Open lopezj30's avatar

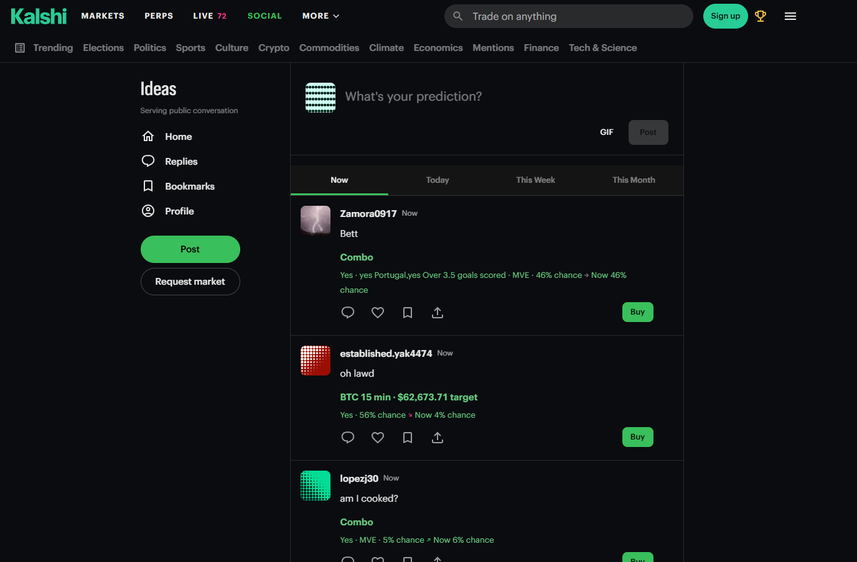316,486
